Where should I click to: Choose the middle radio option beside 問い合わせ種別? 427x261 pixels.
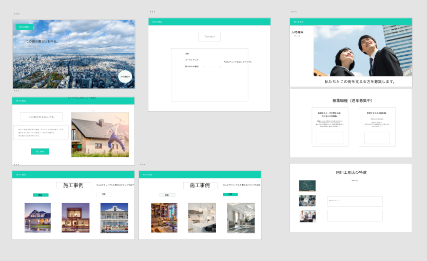coord(210,67)
